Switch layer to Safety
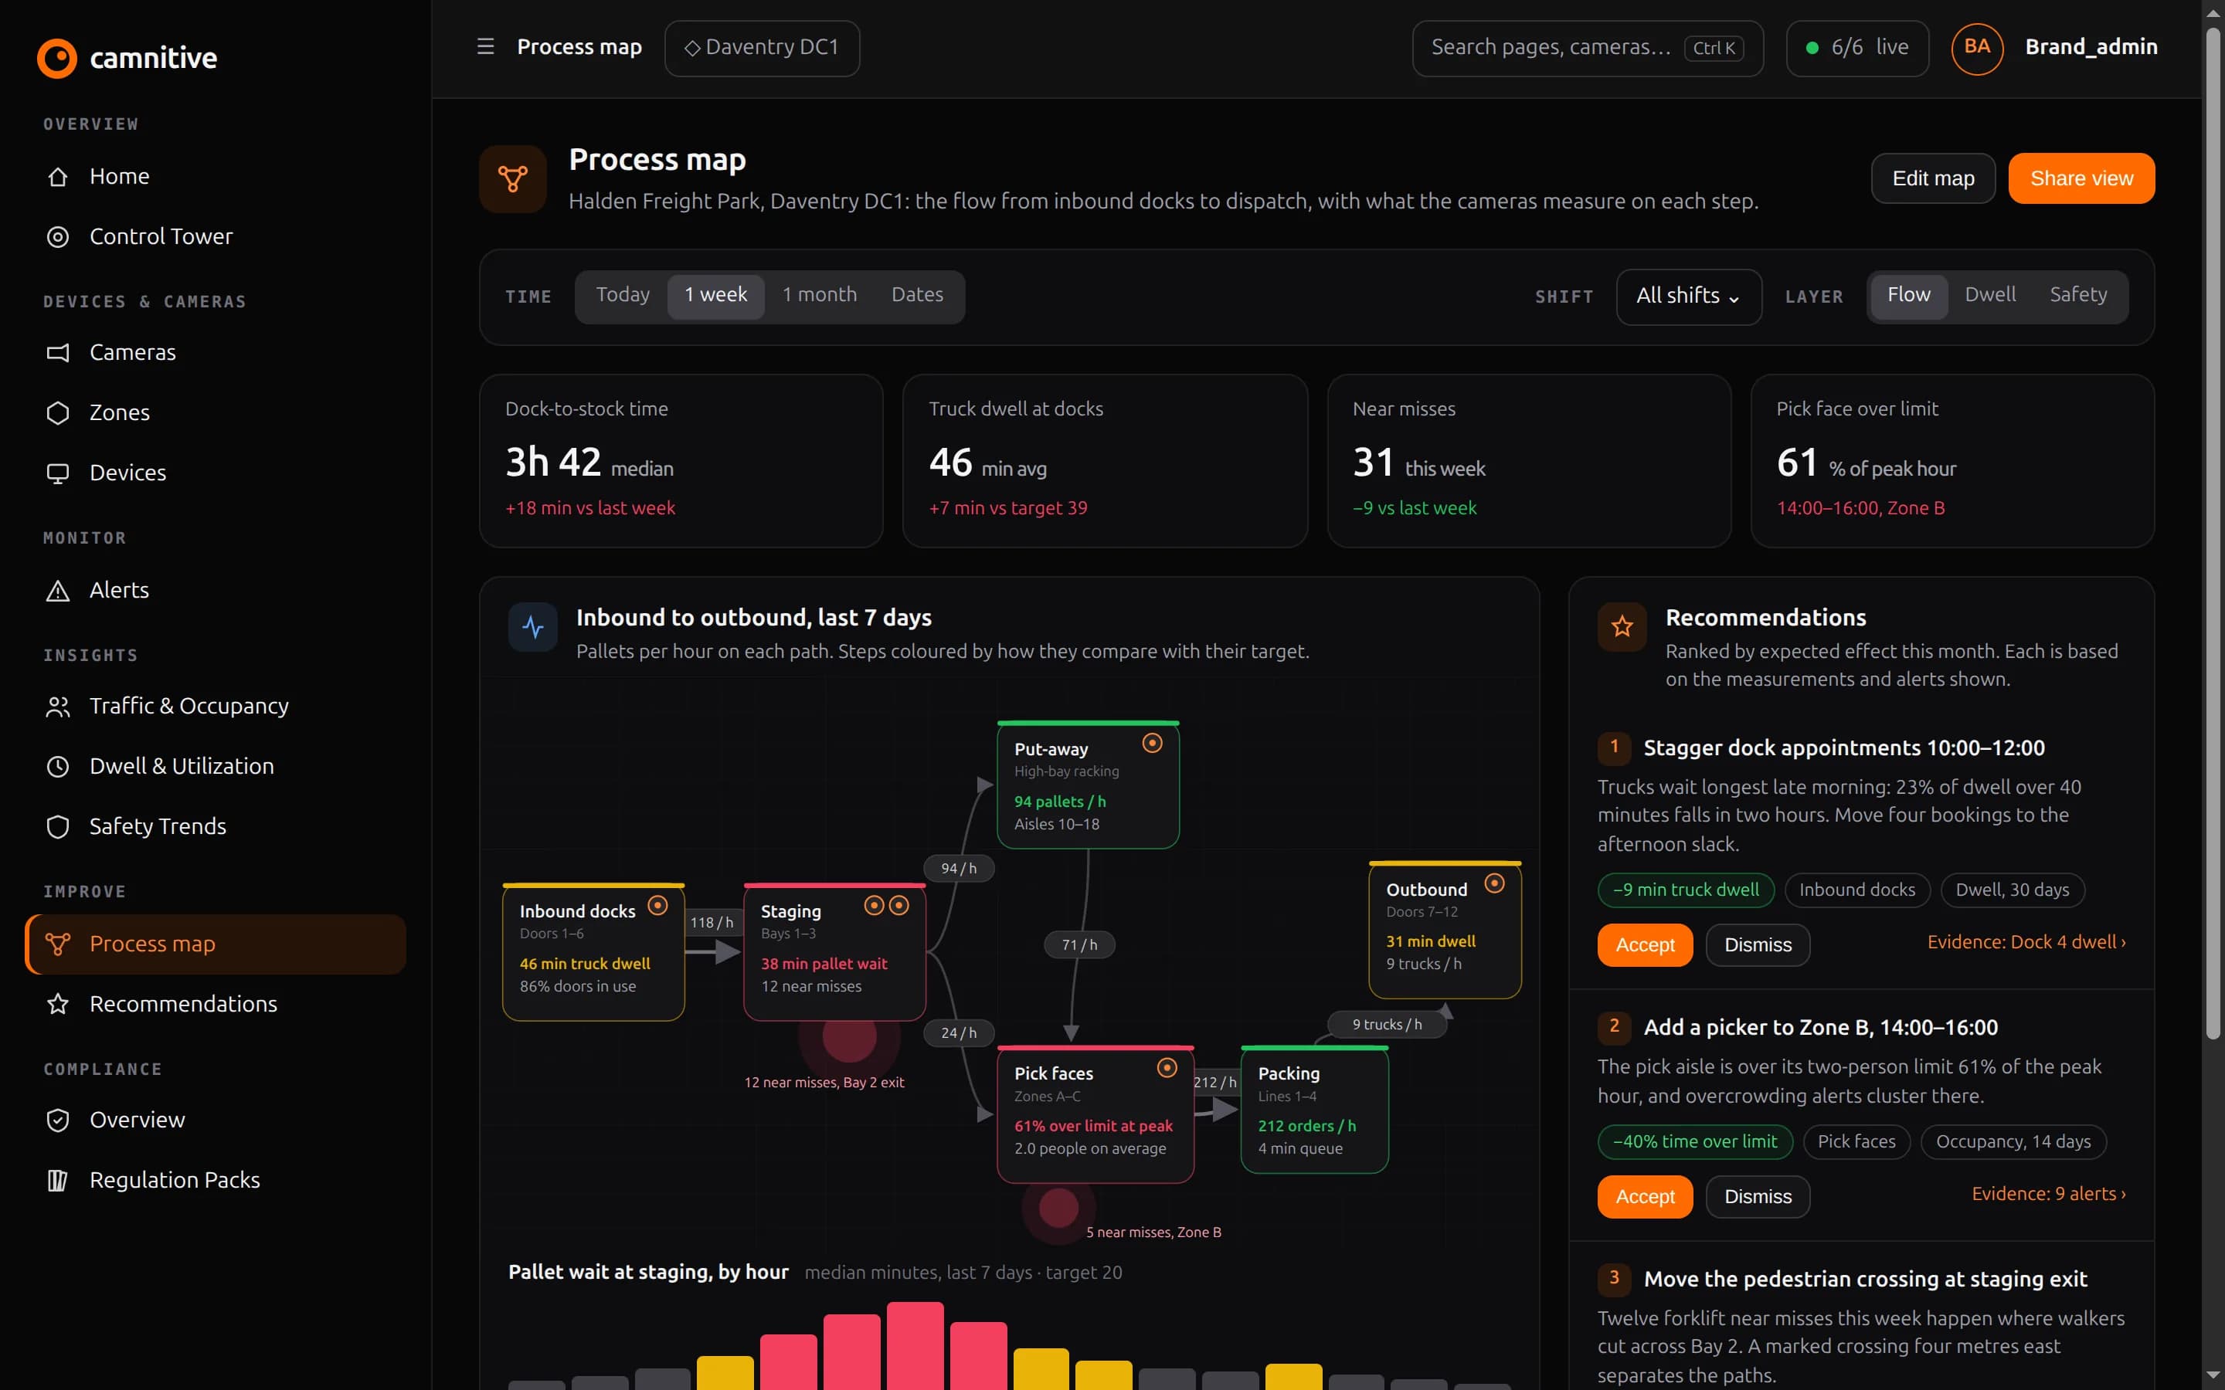The image size is (2225, 1390). (2078, 295)
